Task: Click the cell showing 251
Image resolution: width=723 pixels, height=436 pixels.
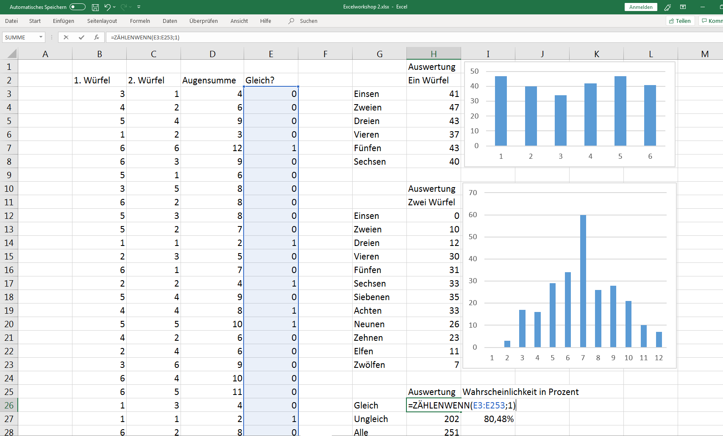Action: click(x=434, y=431)
